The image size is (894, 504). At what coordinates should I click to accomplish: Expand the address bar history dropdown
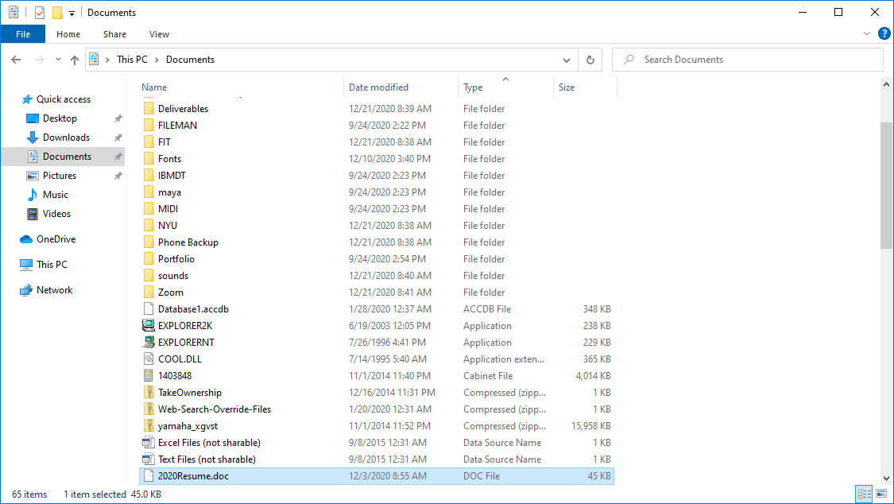[566, 60]
